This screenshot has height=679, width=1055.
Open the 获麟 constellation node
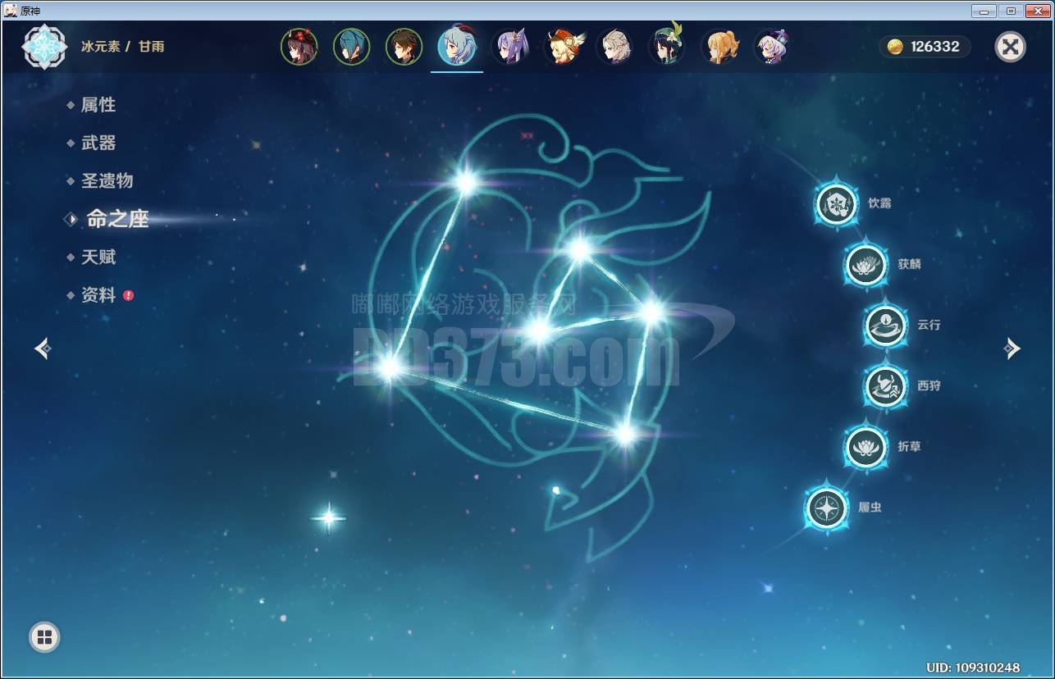click(866, 265)
